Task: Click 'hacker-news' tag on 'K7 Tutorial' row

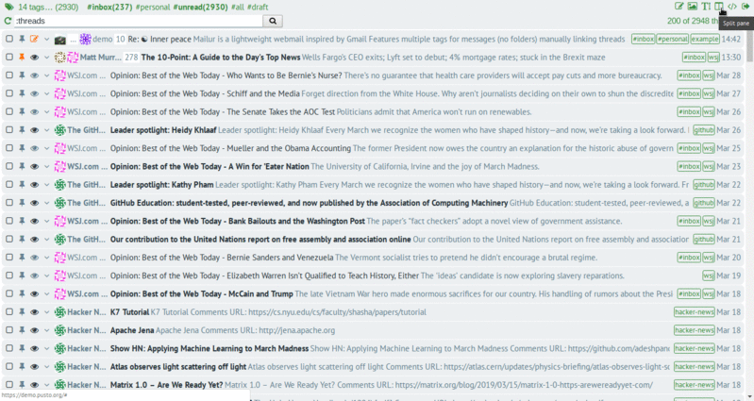Action: coord(694,312)
